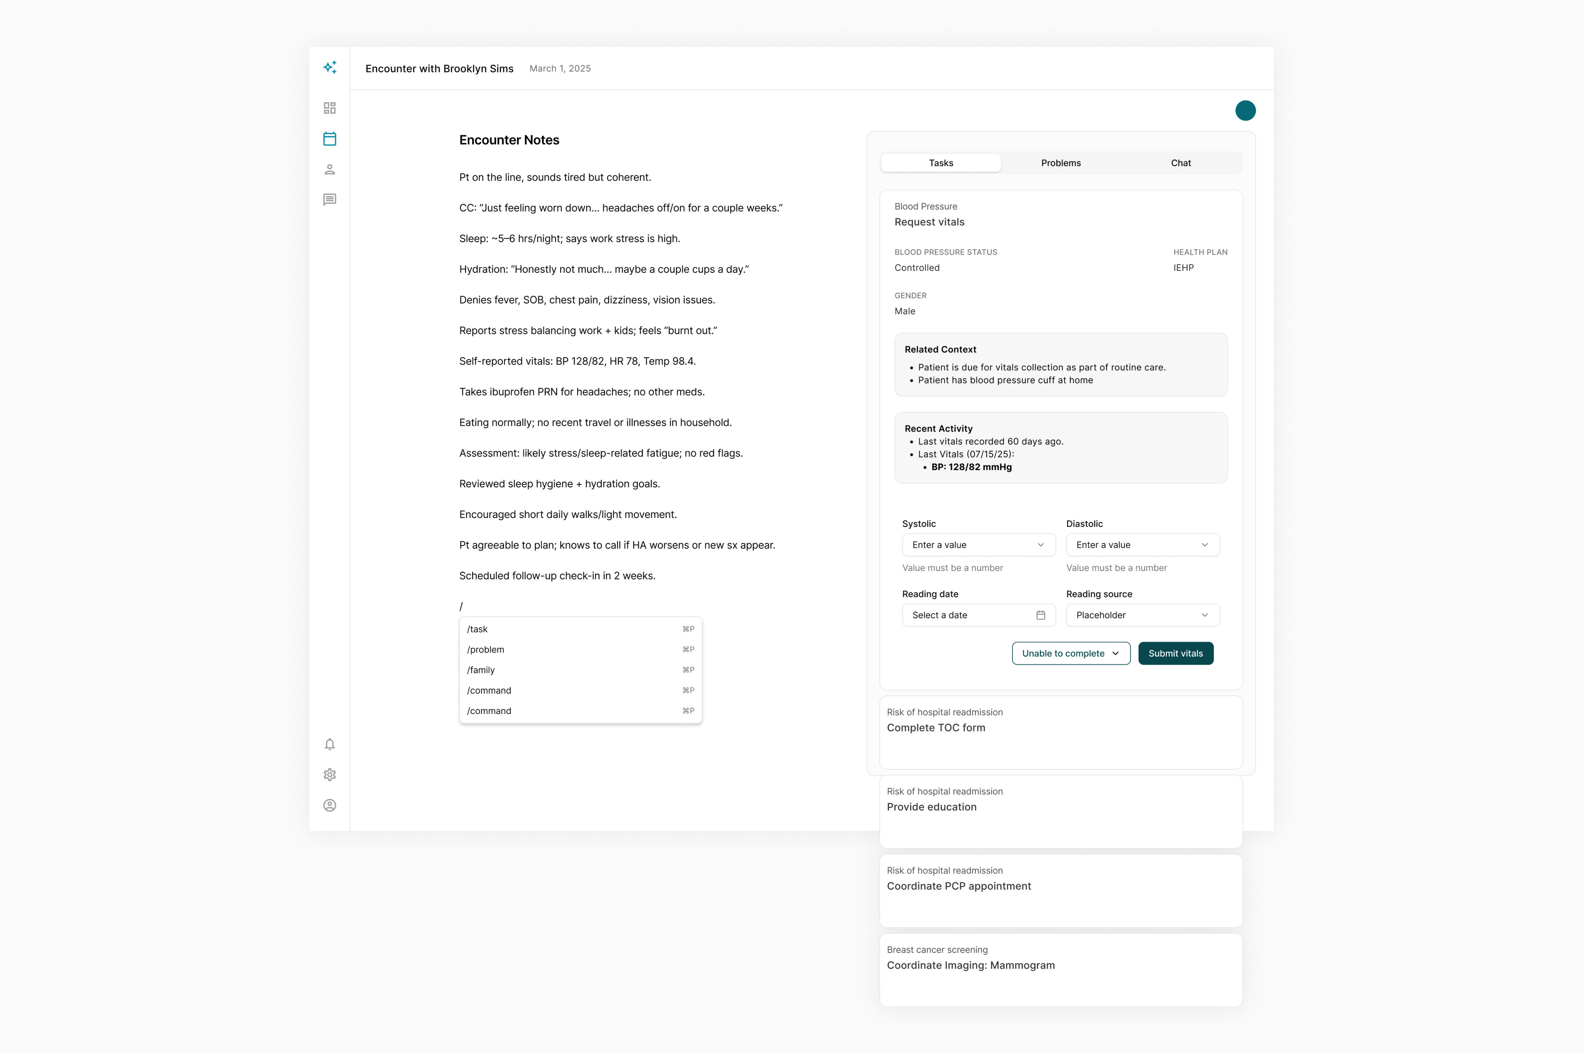Open notifications bell icon

click(x=330, y=744)
